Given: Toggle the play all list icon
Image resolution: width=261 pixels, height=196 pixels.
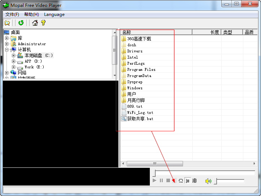Looking at the screenshot, I should (195, 181).
